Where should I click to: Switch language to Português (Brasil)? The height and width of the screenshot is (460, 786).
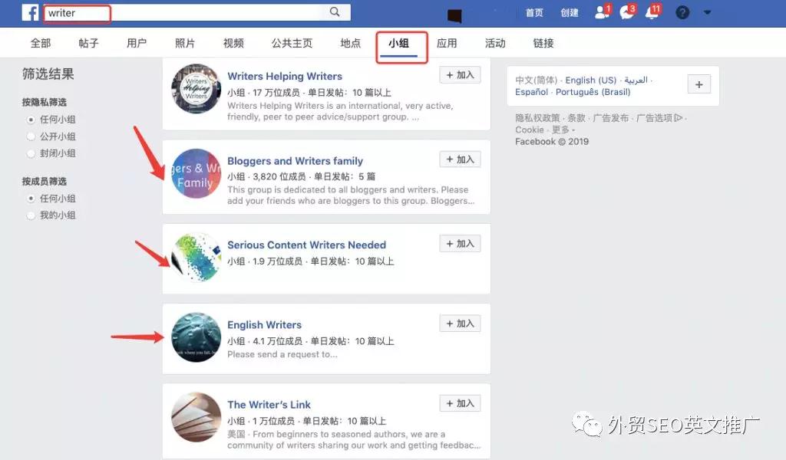pos(593,92)
